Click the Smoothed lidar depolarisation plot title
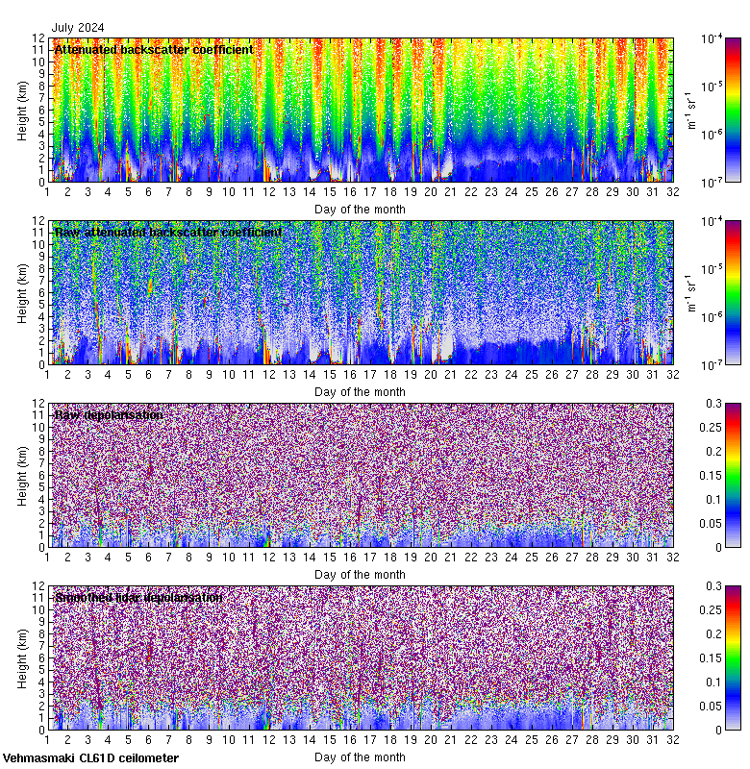 tap(138, 598)
